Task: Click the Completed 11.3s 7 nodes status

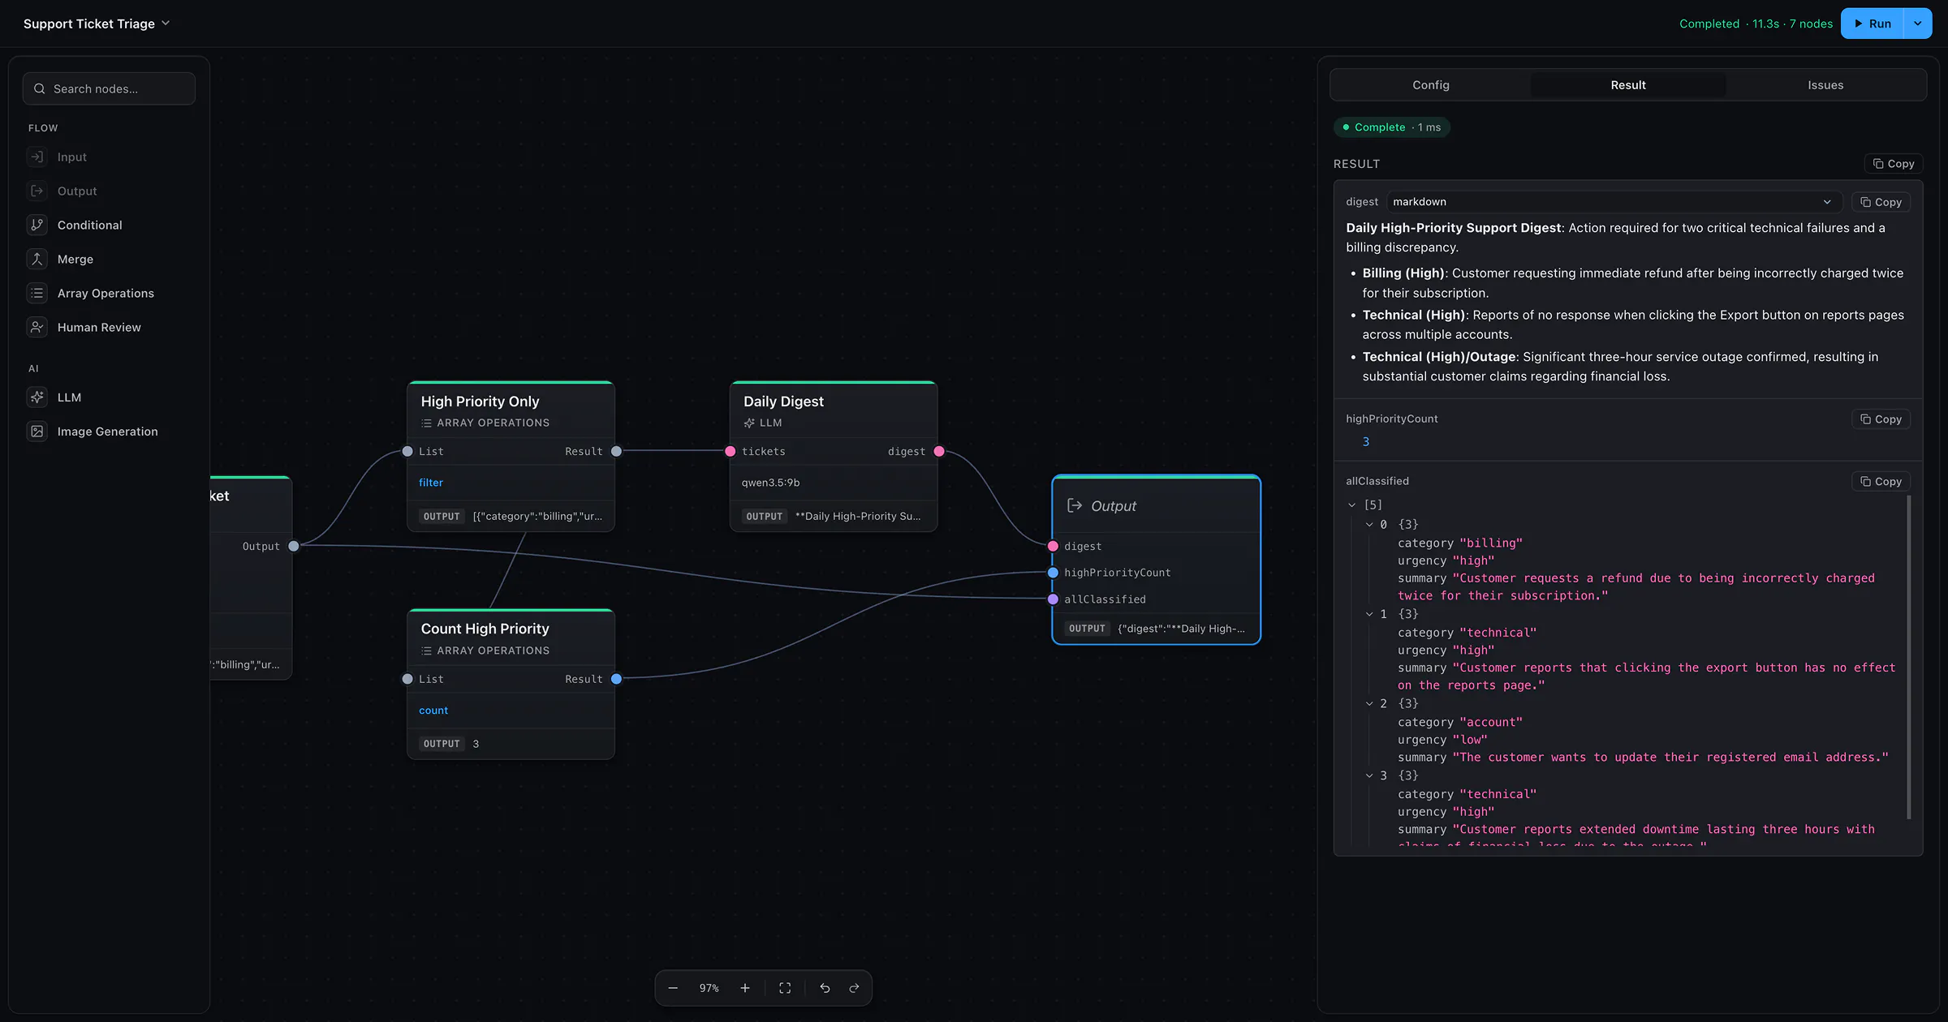Action: click(x=1756, y=24)
